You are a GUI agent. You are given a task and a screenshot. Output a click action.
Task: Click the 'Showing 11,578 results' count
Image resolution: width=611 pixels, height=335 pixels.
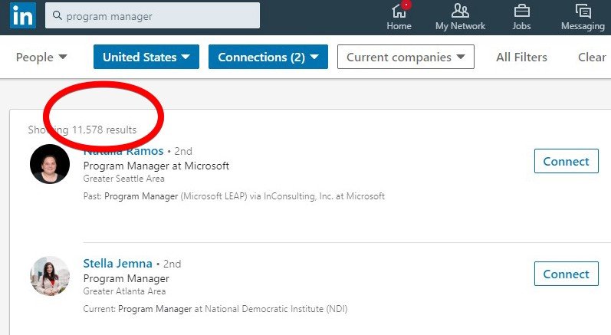coord(82,130)
